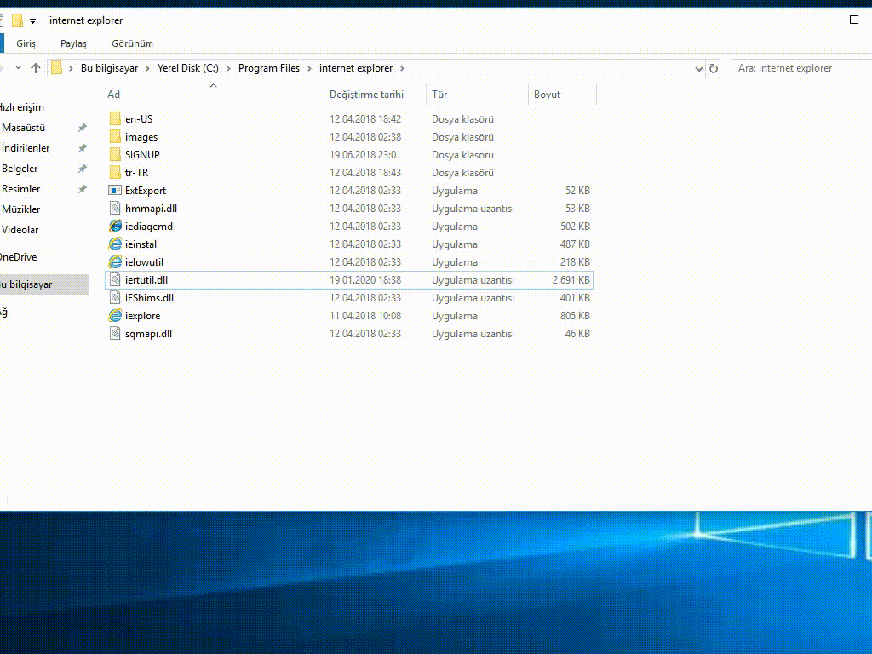872x654 pixels.
Task: Sort files by Değiştirme tarihi column
Action: 366,95
